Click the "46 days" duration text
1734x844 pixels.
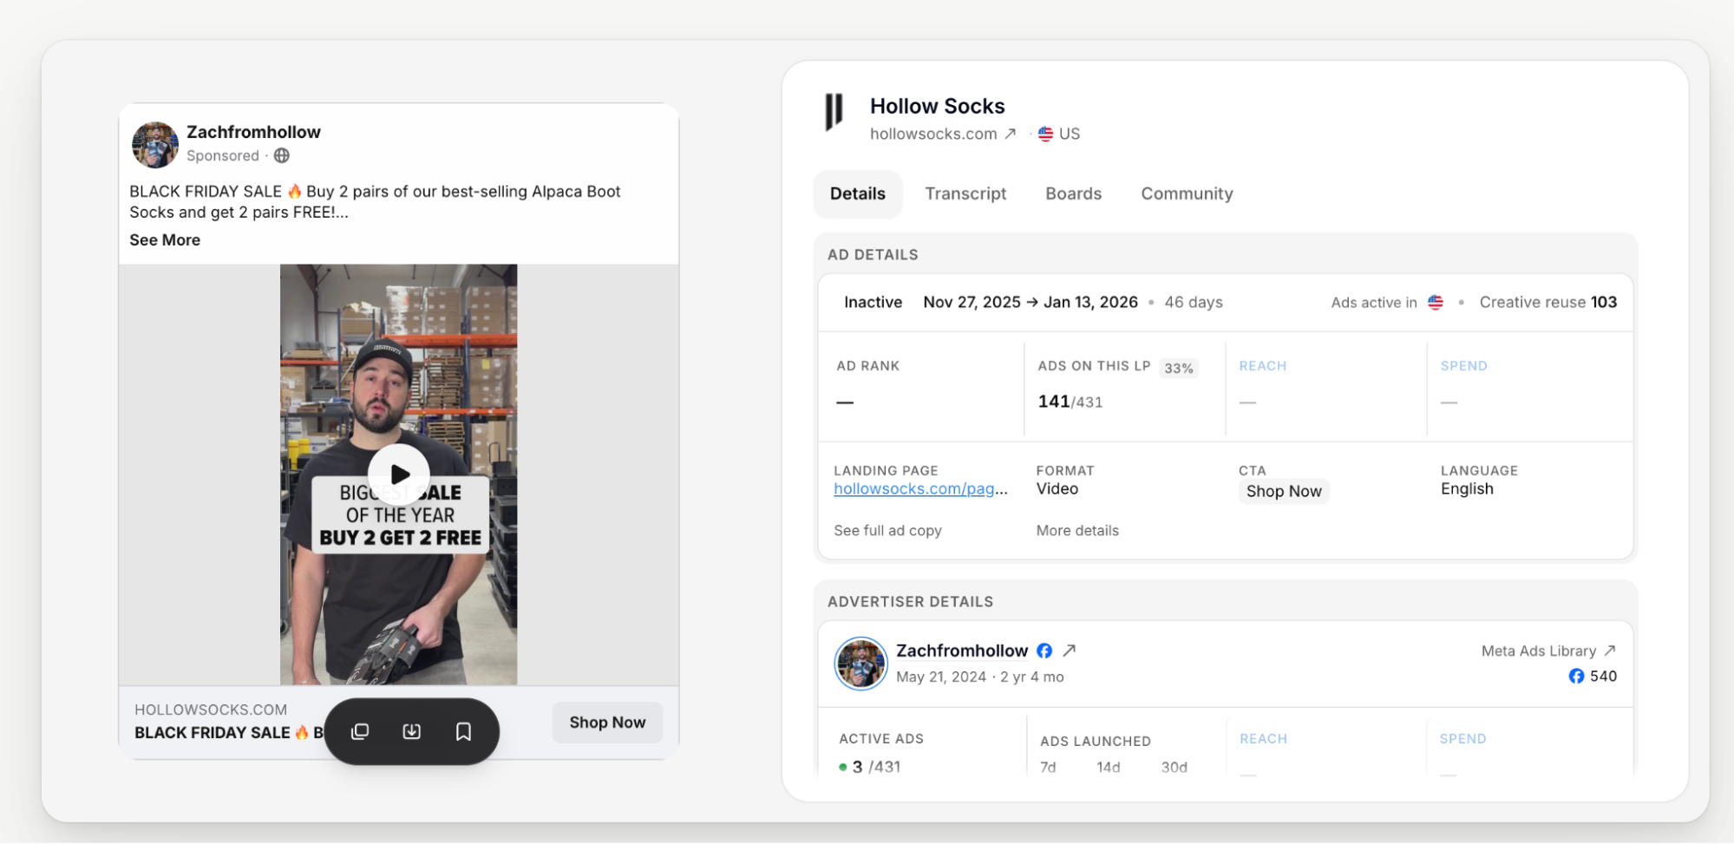coord(1194,302)
